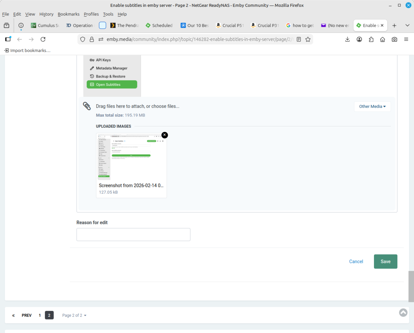
Task: Click inside the Reason for edit field
Action: pyautogui.click(x=133, y=235)
